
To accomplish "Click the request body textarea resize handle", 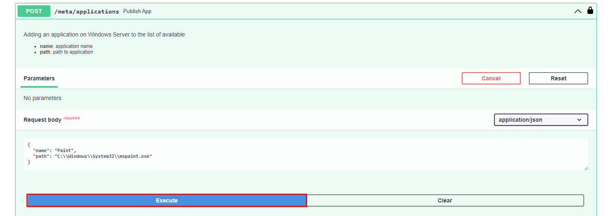I will pos(586,168).
